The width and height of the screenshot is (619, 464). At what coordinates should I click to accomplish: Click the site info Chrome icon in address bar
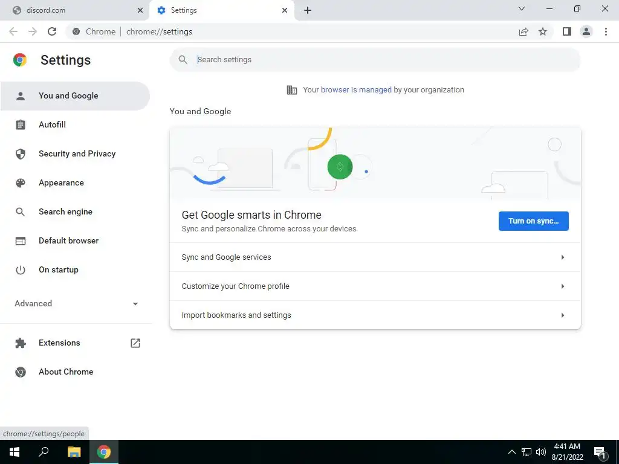click(76, 31)
